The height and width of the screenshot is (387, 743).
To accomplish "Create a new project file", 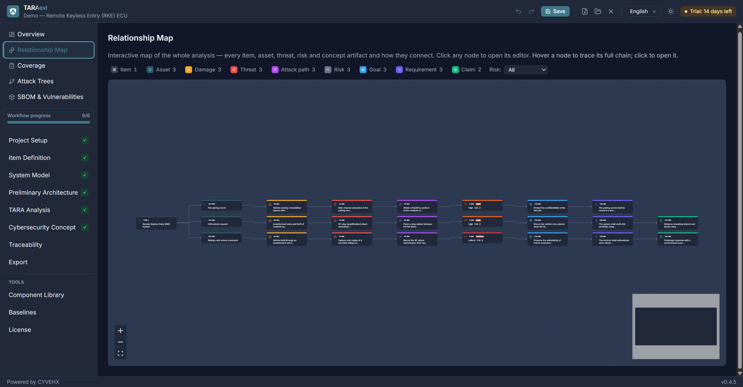I will point(585,12).
